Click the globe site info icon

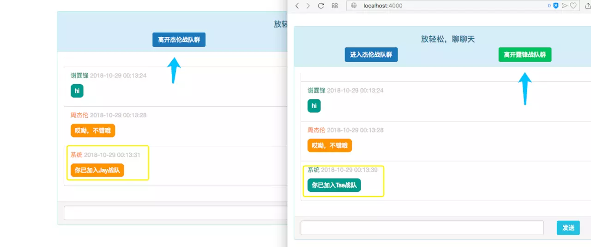tap(354, 6)
